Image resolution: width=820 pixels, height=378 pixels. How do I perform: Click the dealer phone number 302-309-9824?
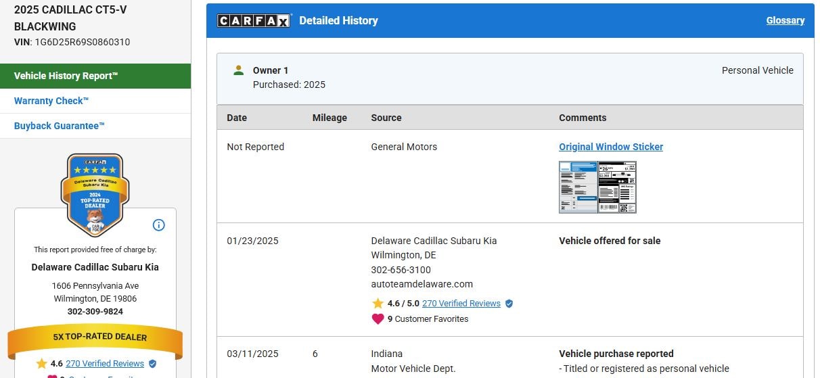[x=95, y=312]
